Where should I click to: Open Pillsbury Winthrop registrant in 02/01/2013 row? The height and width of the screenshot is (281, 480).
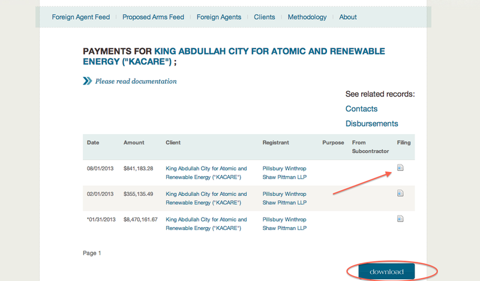(284, 198)
